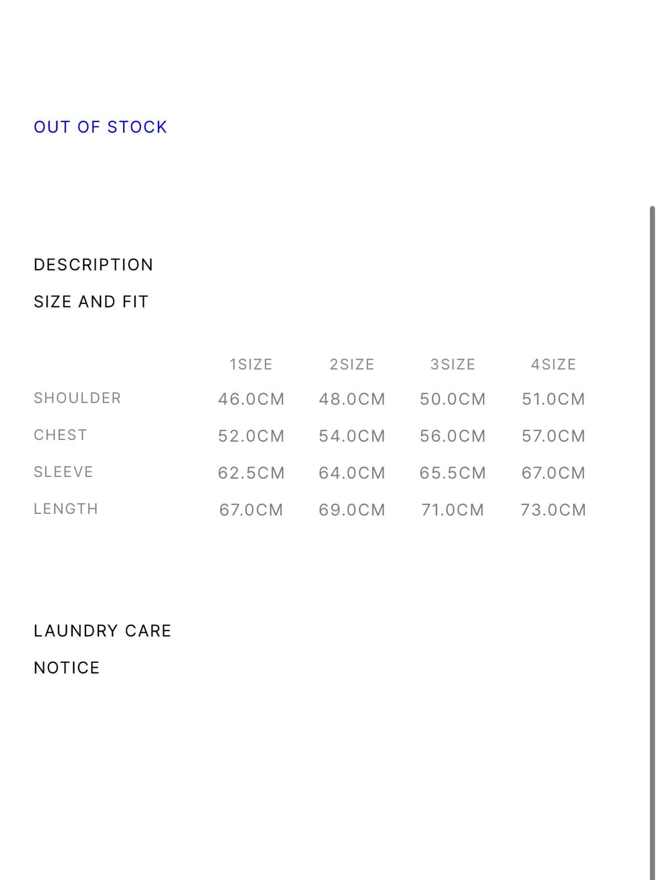Click the 51.0CM shoulder value
This screenshot has width=660, height=880.
(x=553, y=399)
